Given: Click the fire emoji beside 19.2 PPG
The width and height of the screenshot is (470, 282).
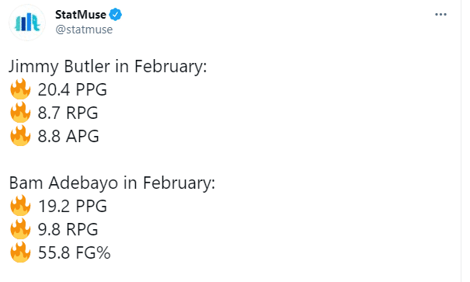Looking at the screenshot, I should click(20, 205).
